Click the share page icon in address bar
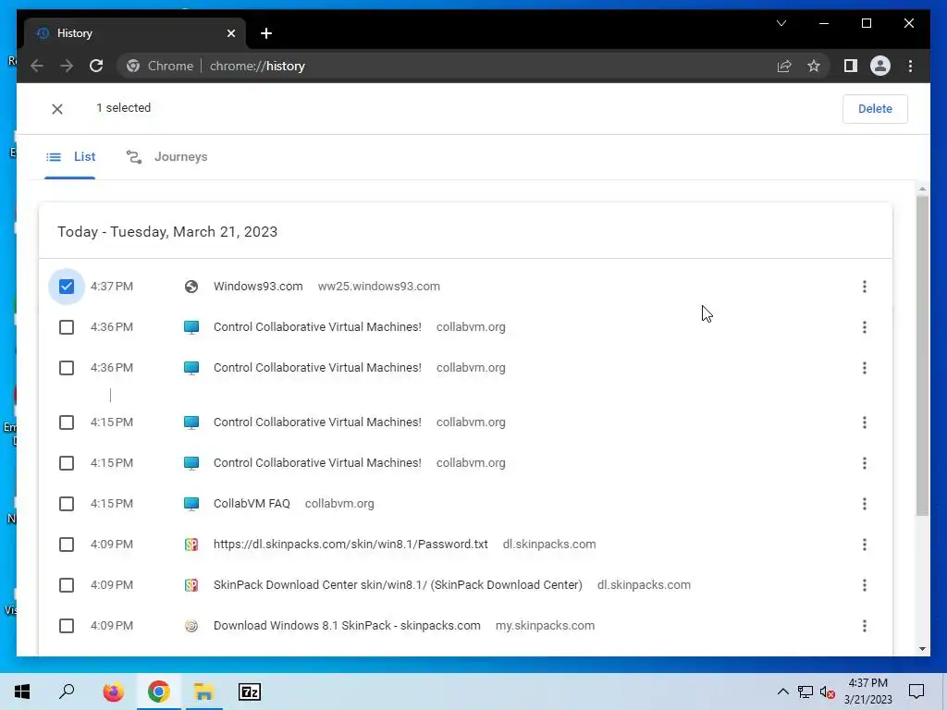 pos(784,66)
